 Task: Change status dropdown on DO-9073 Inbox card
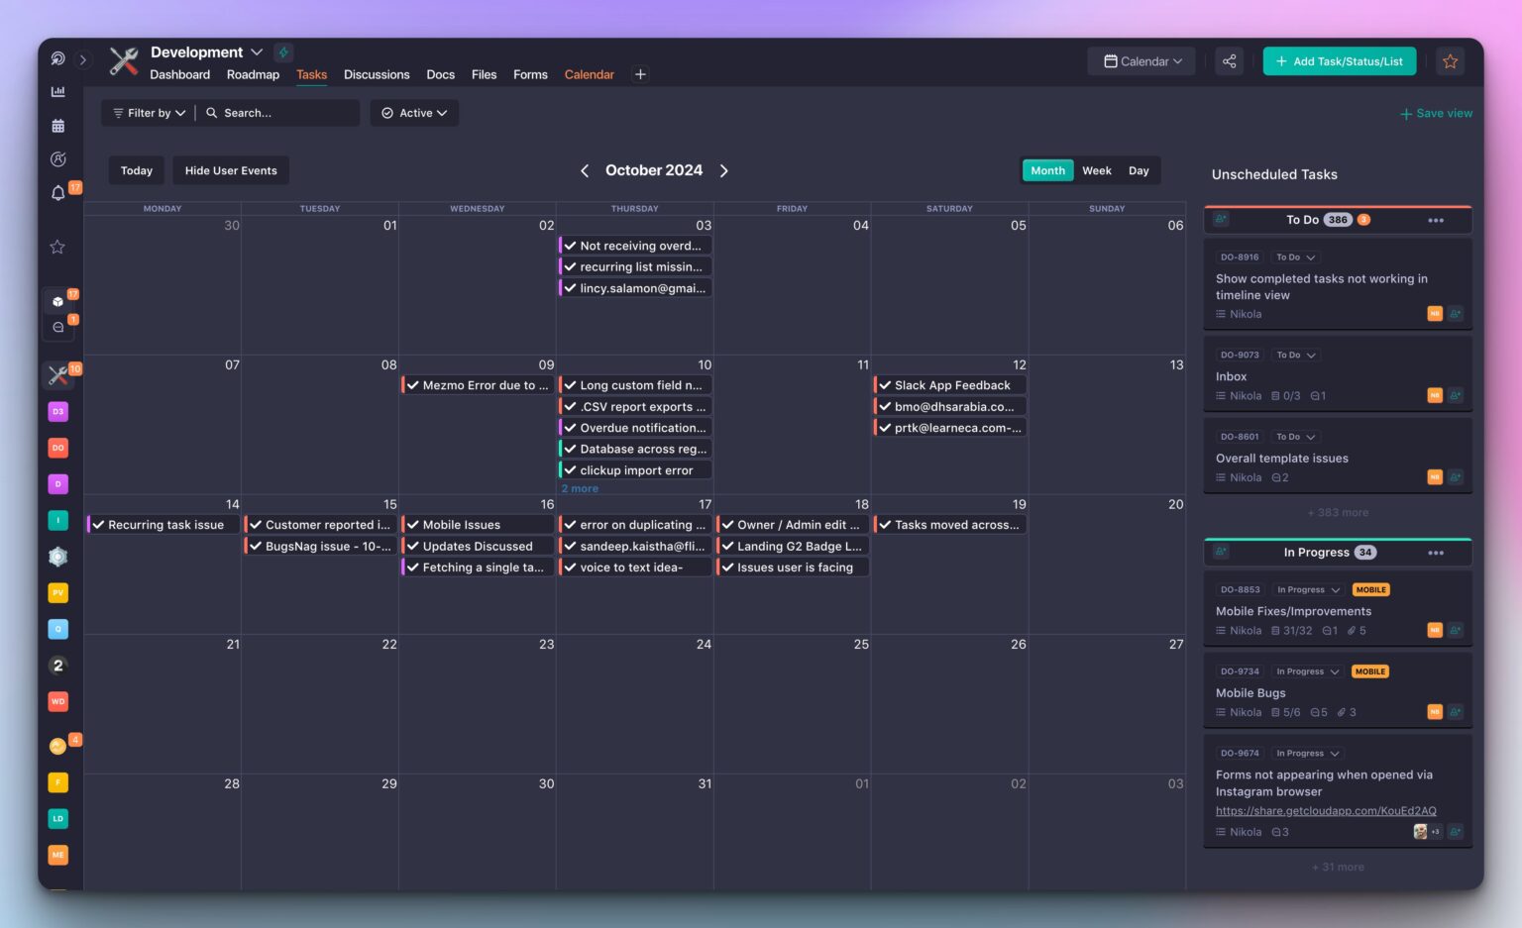point(1296,355)
